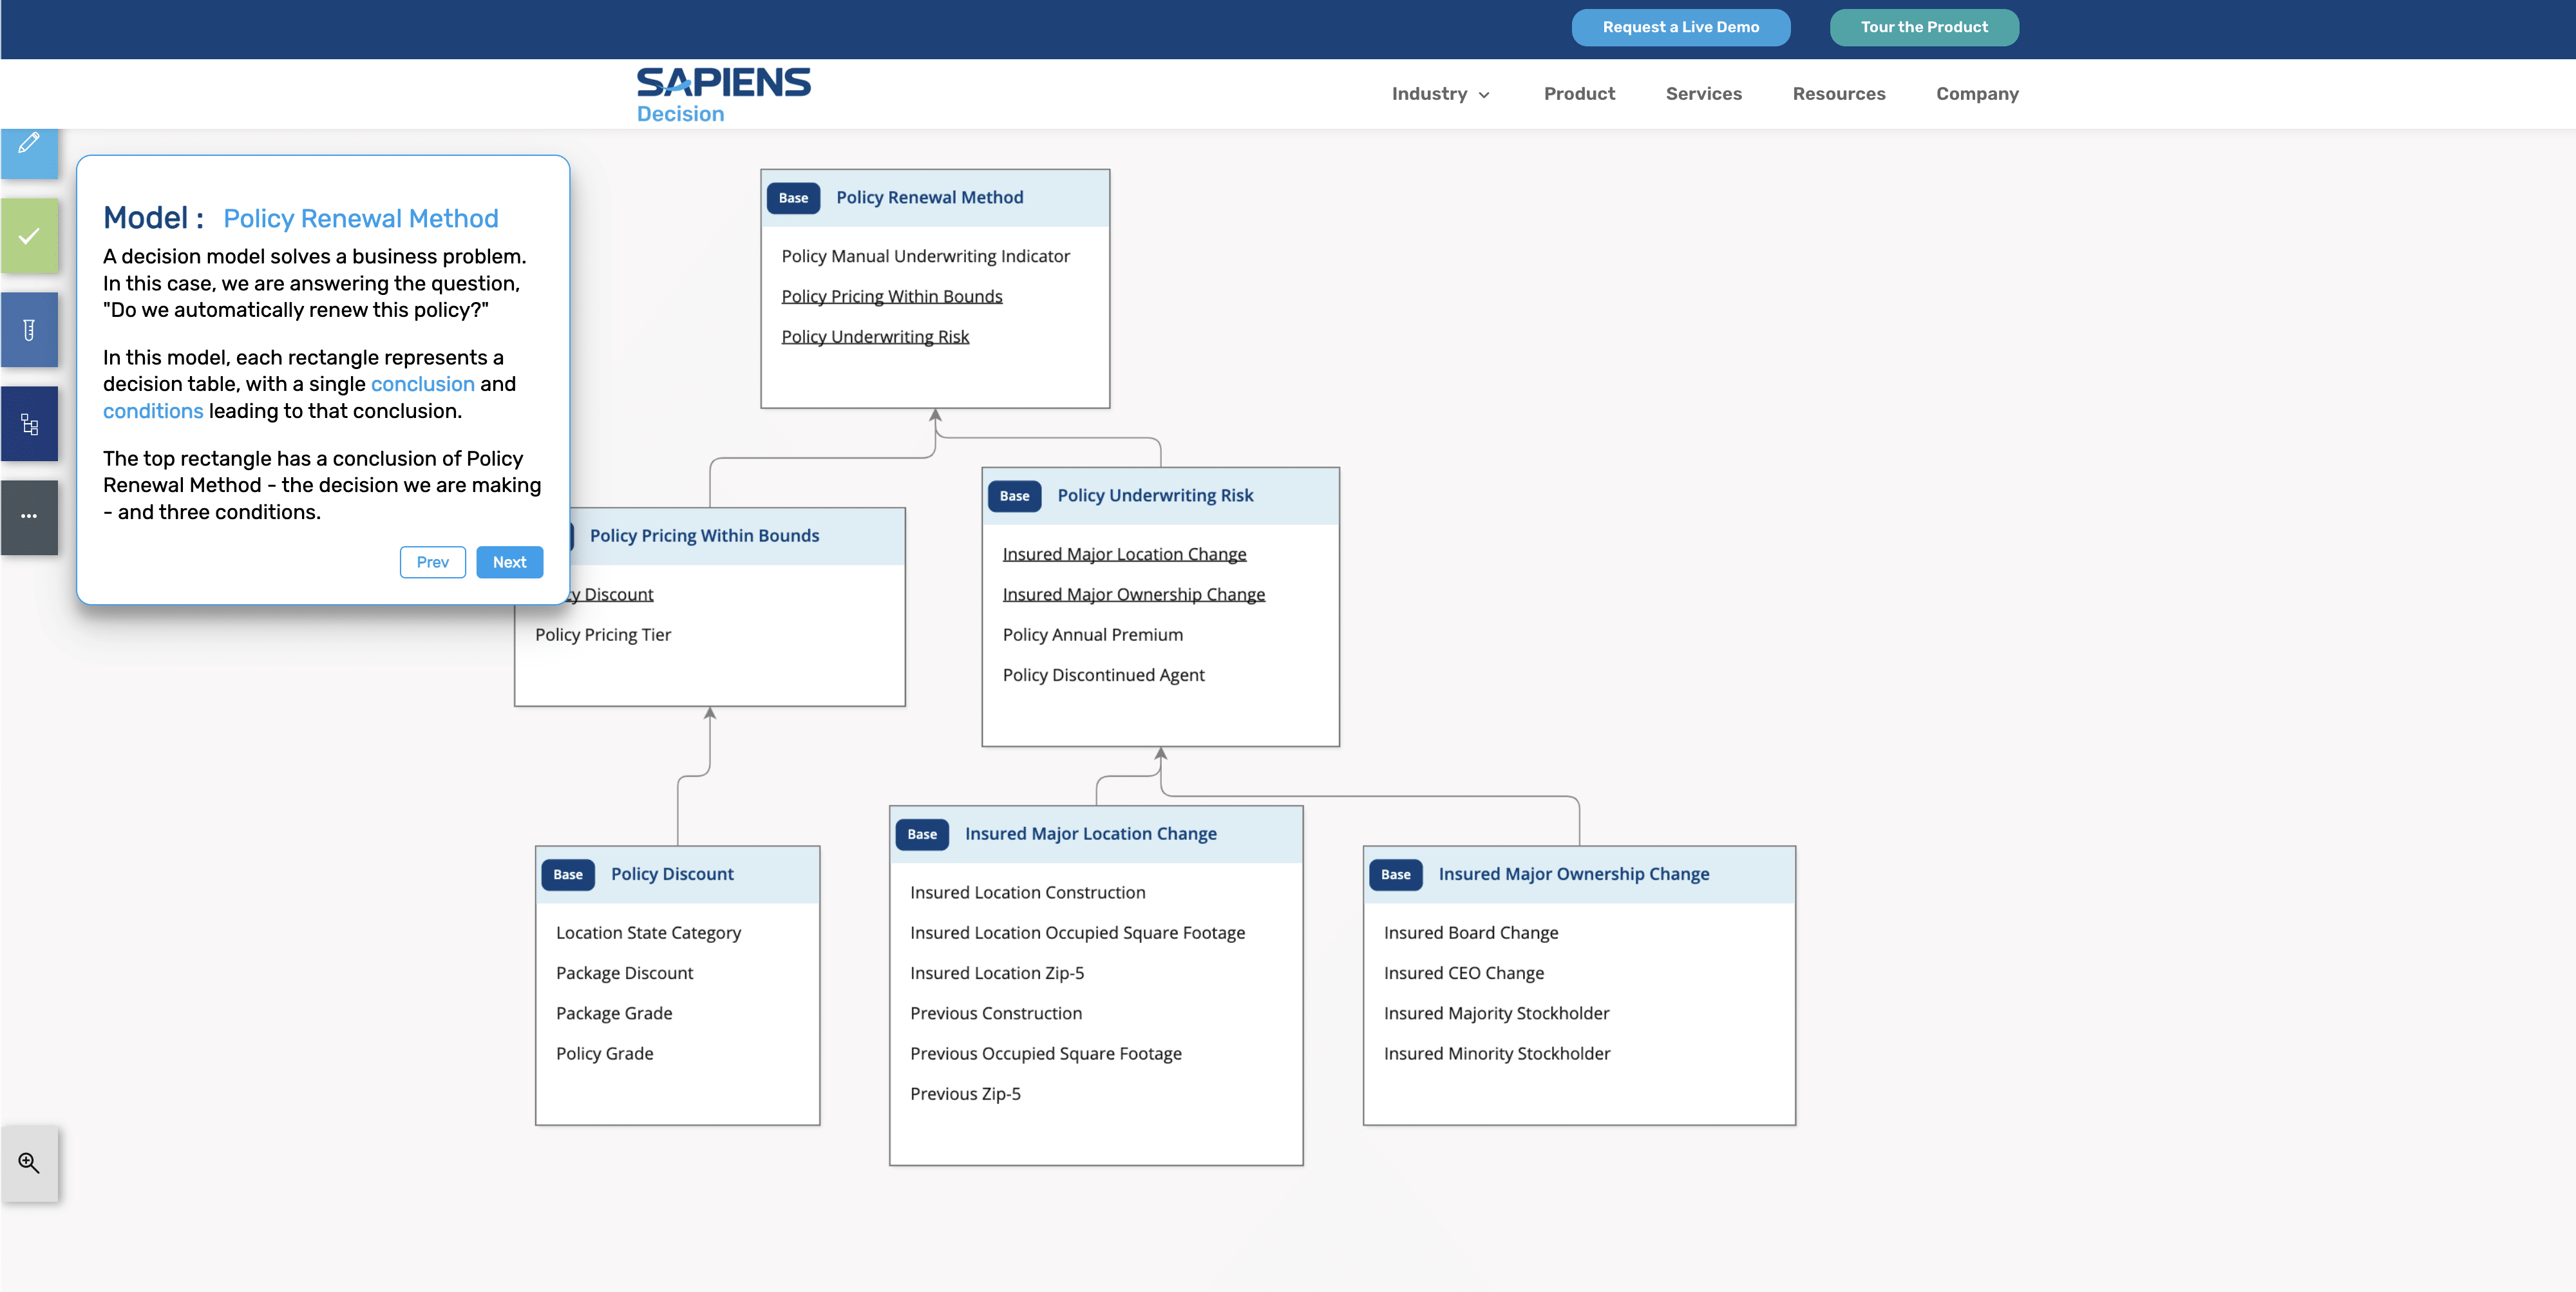2576x1292 pixels.
Task: Click Insured Major Location Change link in Underwriting Risk
Action: (1124, 554)
